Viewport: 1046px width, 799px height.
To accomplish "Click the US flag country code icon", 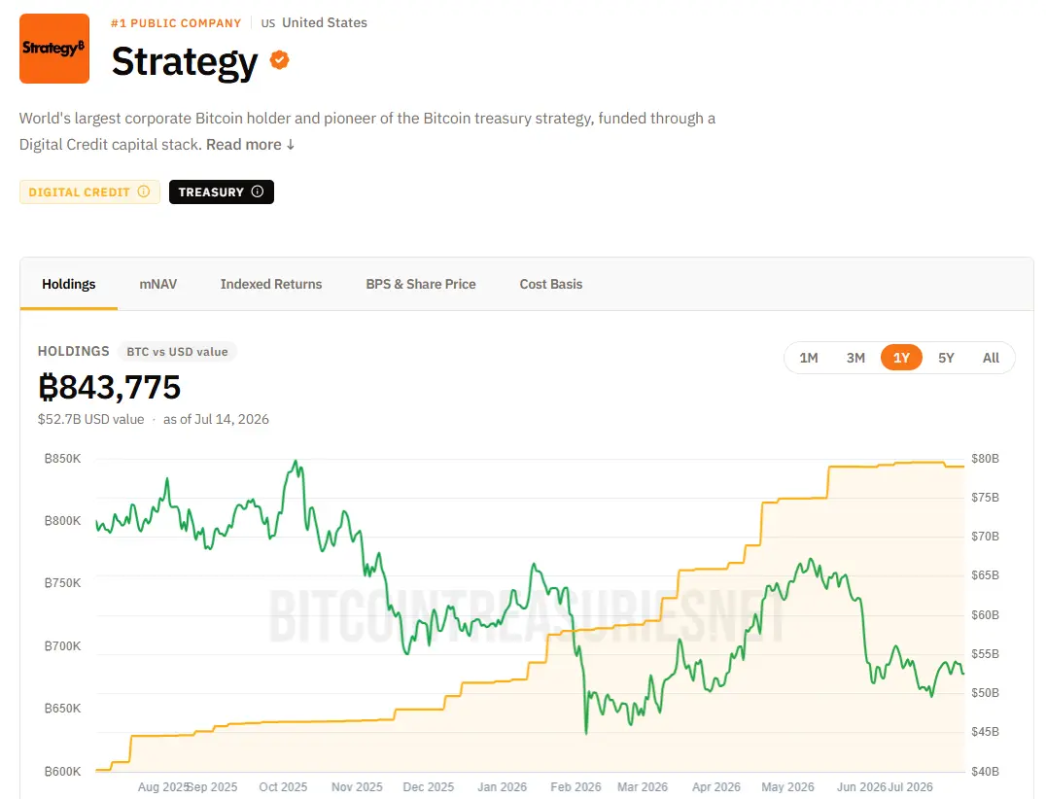I will click(x=268, y=23).
